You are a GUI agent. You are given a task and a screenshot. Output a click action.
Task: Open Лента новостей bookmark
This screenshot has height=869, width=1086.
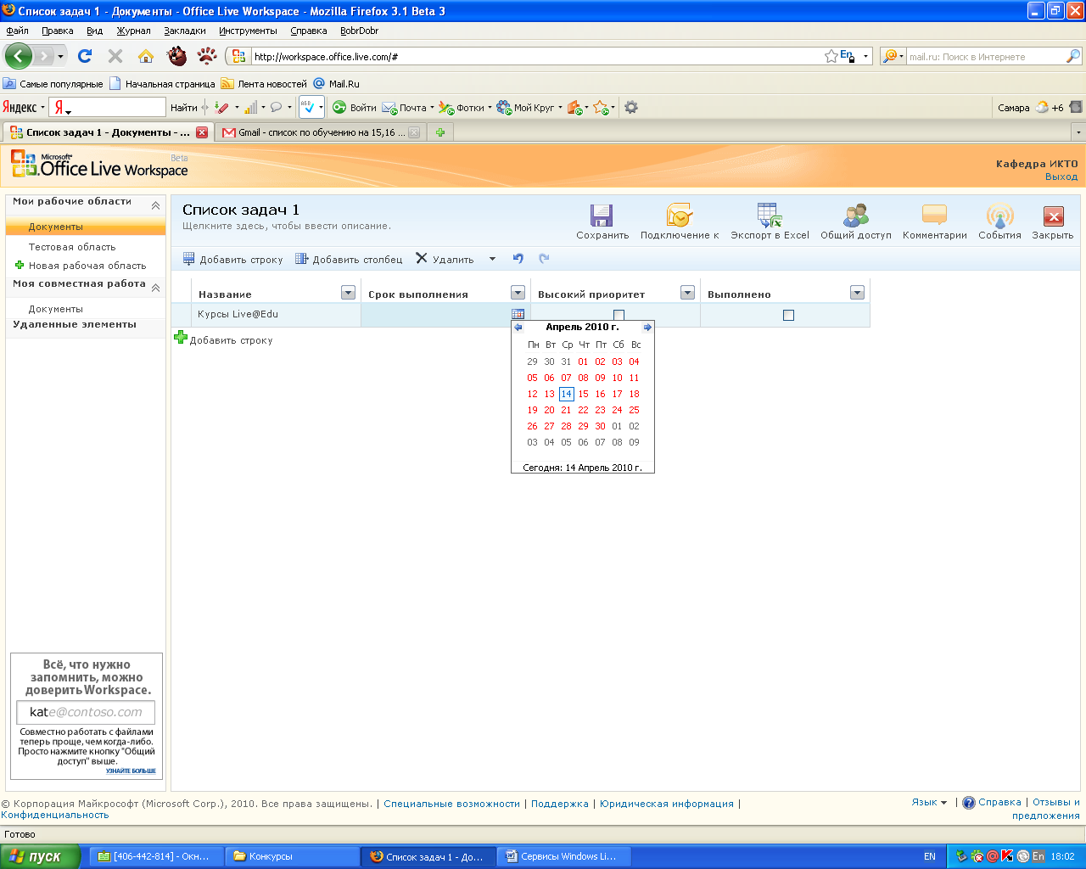pyautogui.click(x=264, y=84)
